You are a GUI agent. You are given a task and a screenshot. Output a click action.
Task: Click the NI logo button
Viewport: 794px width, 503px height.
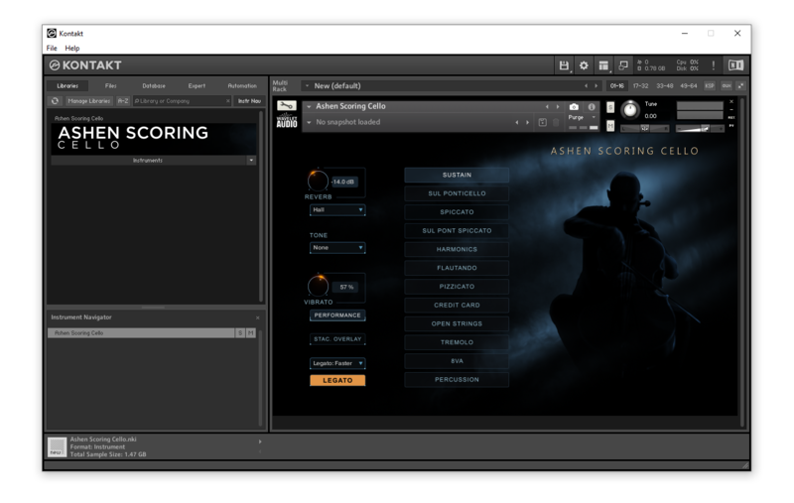coord(735,65)
